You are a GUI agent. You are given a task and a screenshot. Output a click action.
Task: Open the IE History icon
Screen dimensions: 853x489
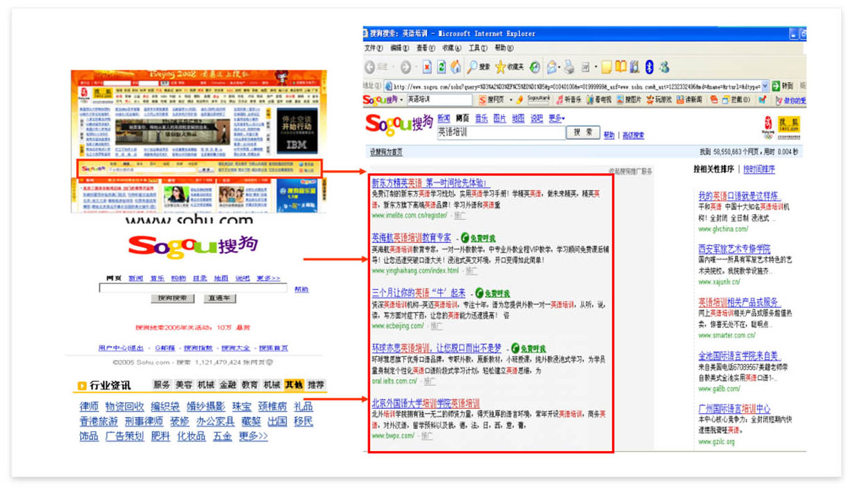[535, 67]
